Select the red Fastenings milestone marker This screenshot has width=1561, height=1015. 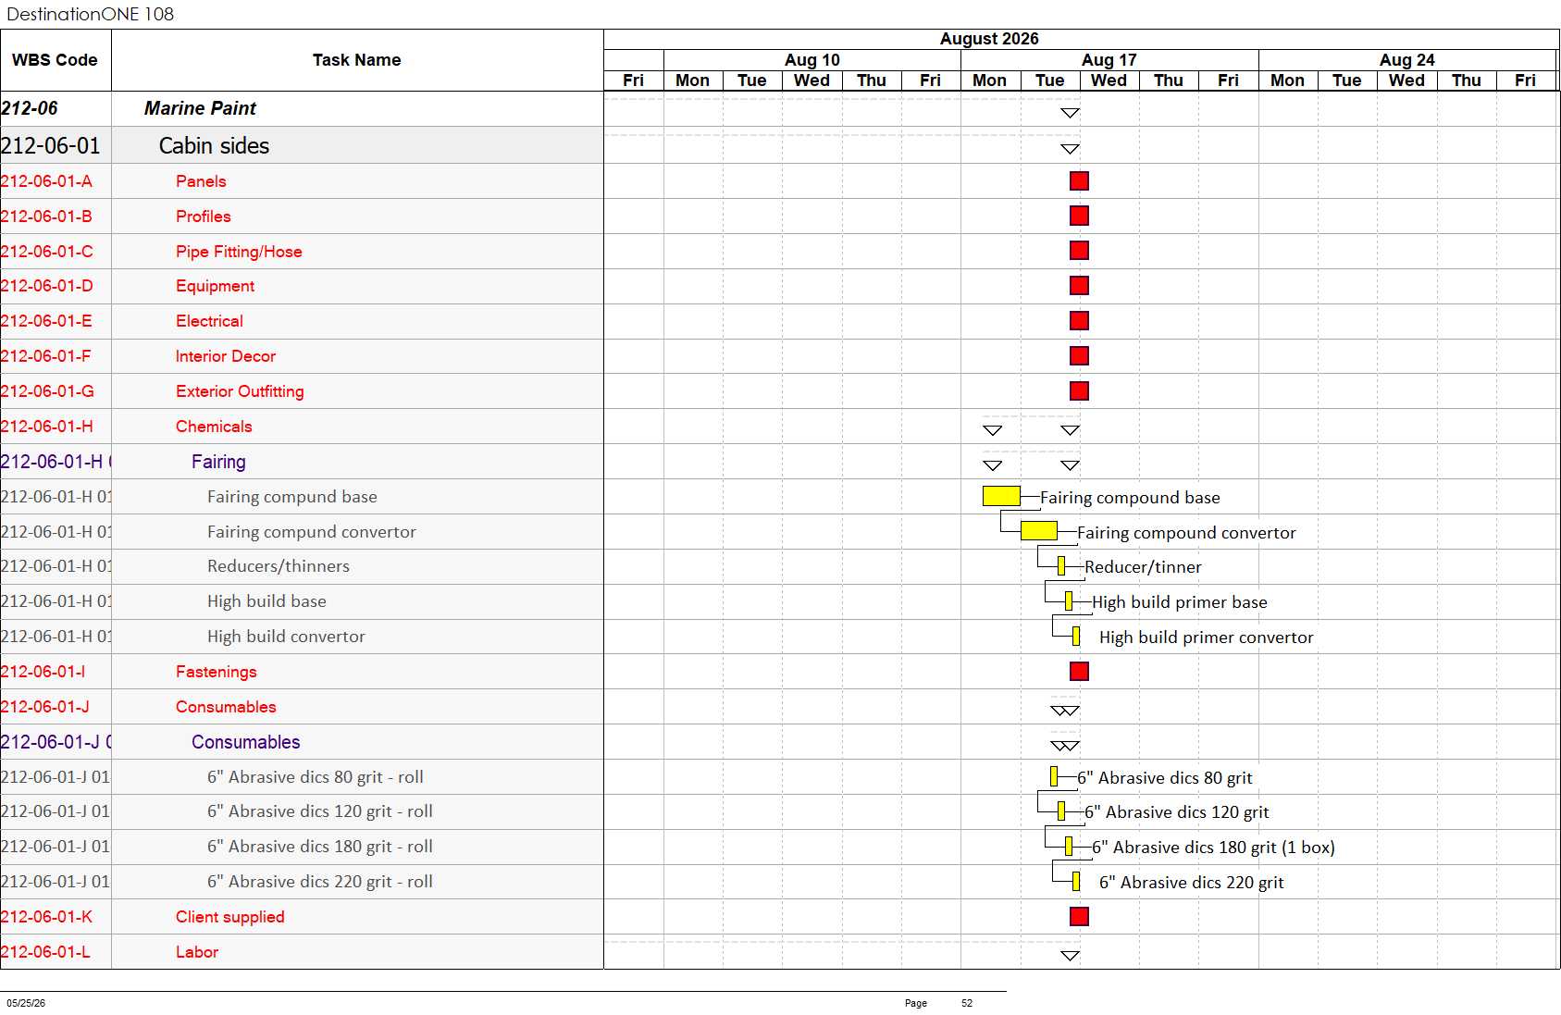point(1079,671)
